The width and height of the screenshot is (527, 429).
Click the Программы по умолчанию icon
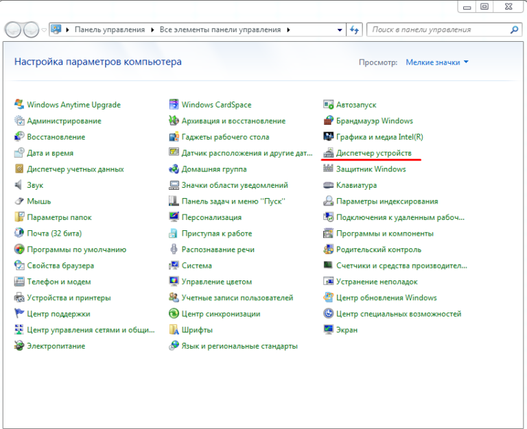[19, 249]
